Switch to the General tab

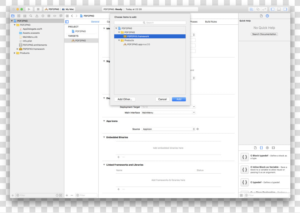click(x=95, y=22)
